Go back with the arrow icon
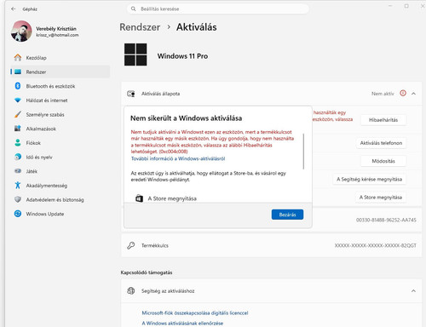Image resolution: width=426 pixels, height=327 pixels. [x=13, y=9]
